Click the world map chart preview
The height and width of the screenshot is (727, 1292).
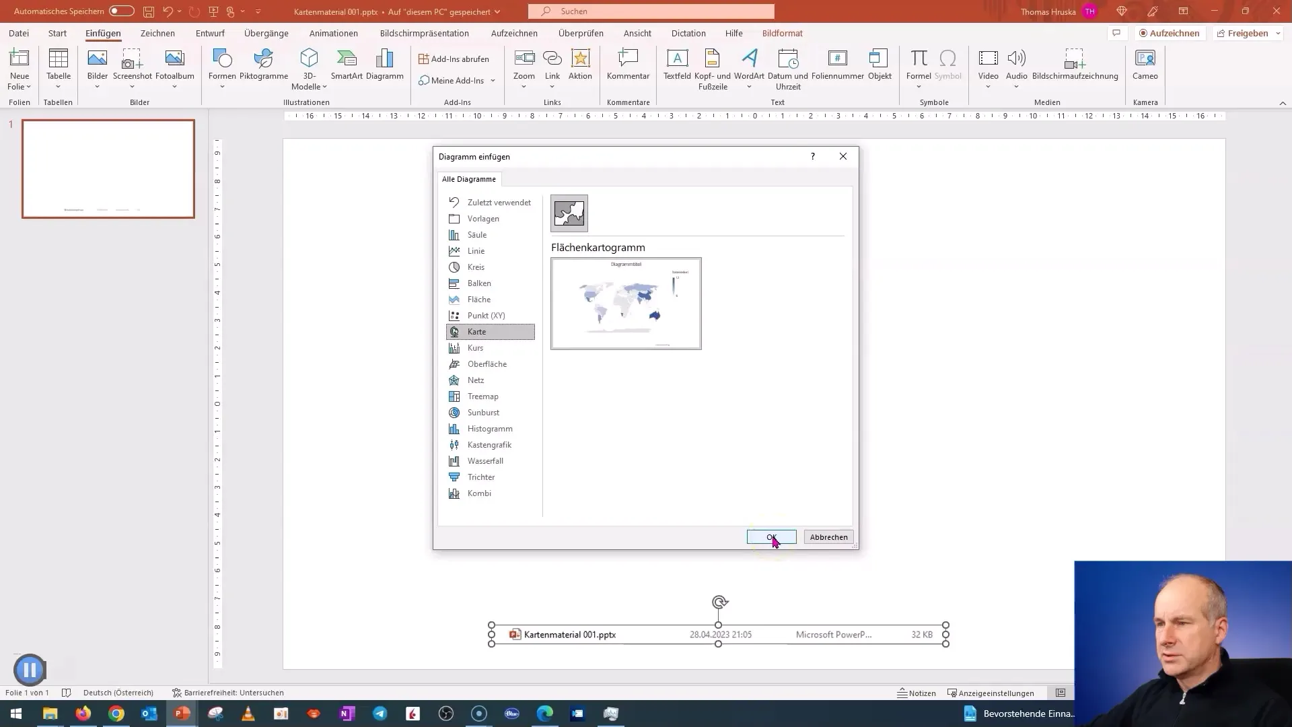pos(626,304)
